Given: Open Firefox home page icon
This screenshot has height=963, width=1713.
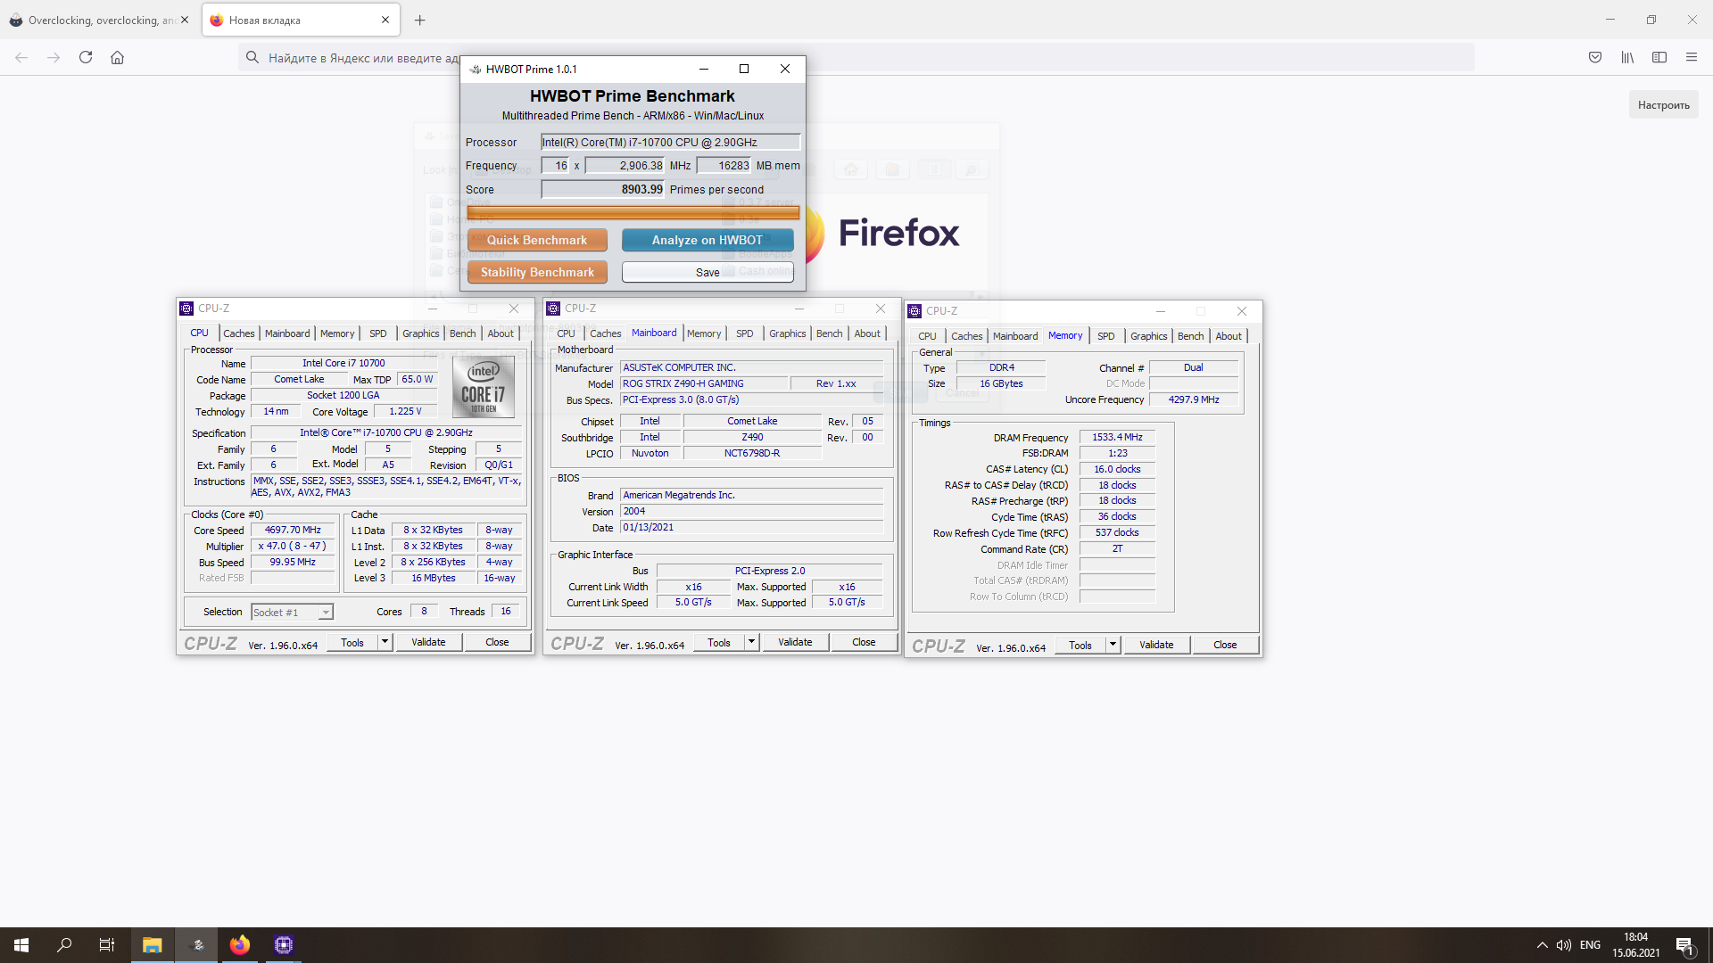Looking at the screenshot, I should click(x=117, y=57).
